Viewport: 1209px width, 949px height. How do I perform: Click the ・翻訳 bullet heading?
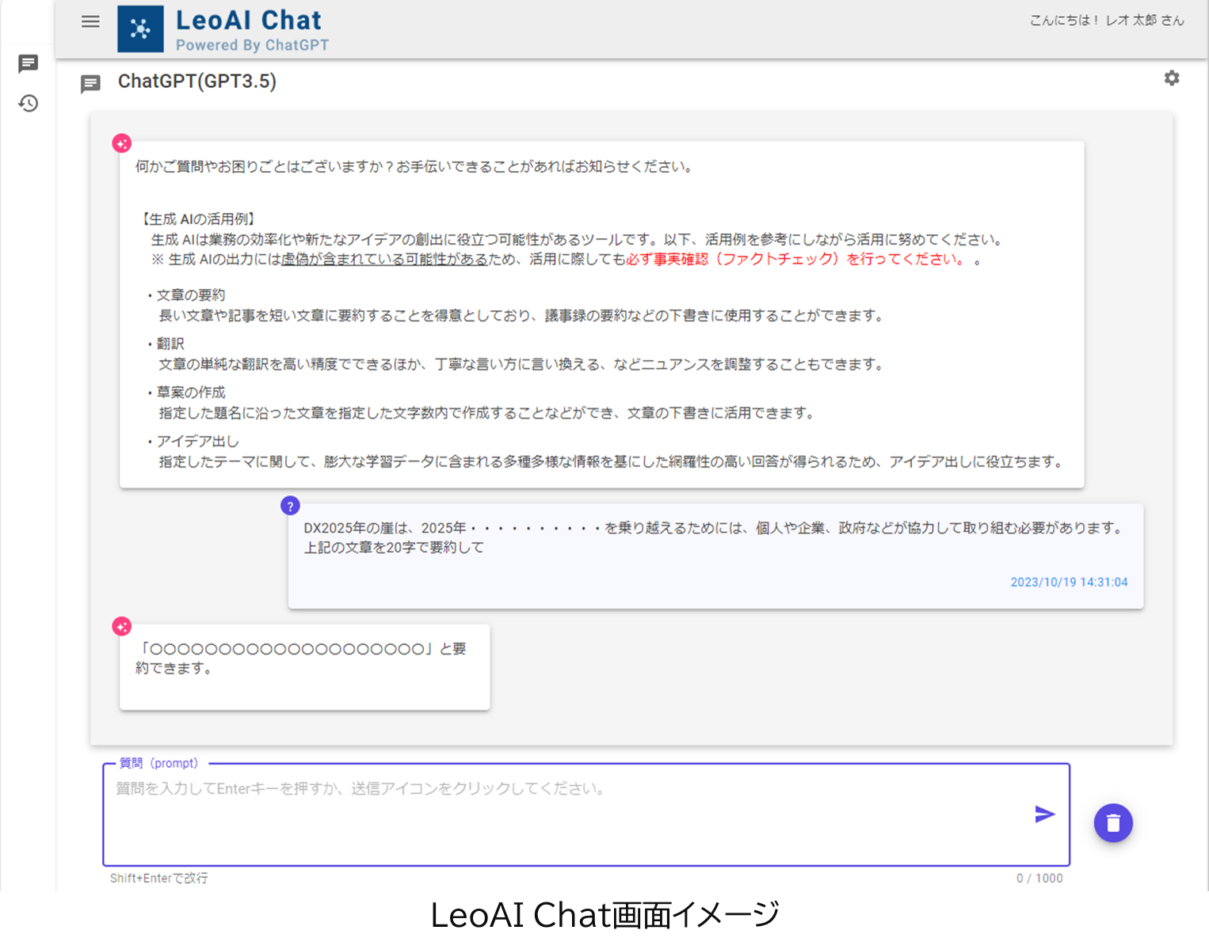pos(164,344)
